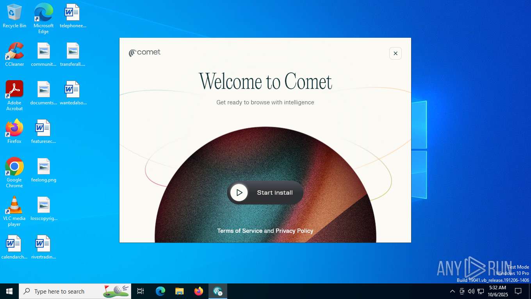Select the feelong.png file icon
Screen dimensions: 531x299
pyautogui.click(x=43, y=170)
